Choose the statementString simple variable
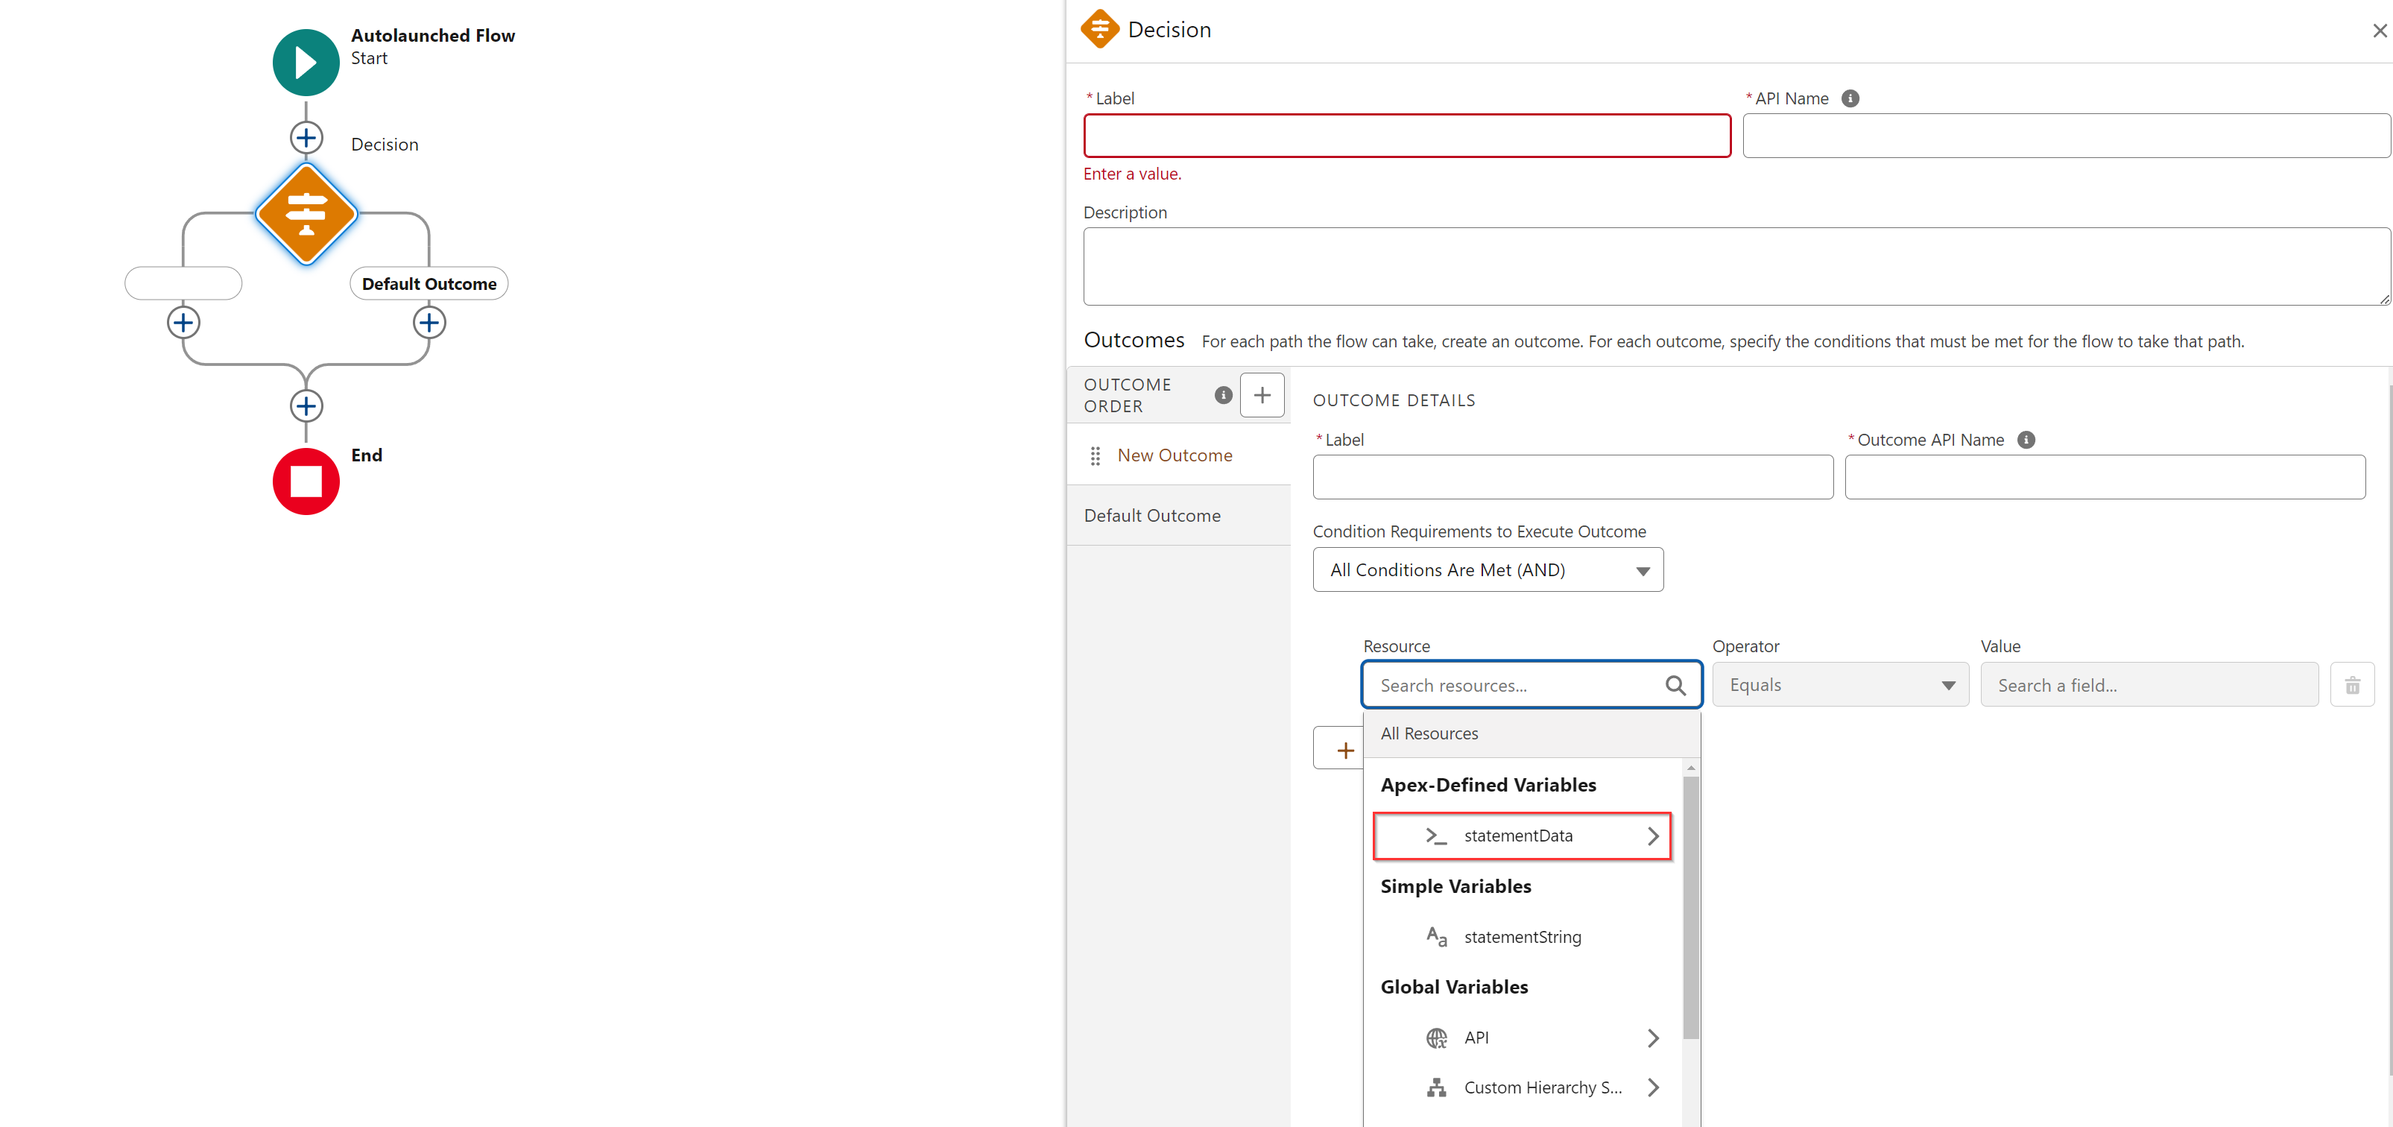Screen dimensions: 2393x1127 pos(1522,936)
